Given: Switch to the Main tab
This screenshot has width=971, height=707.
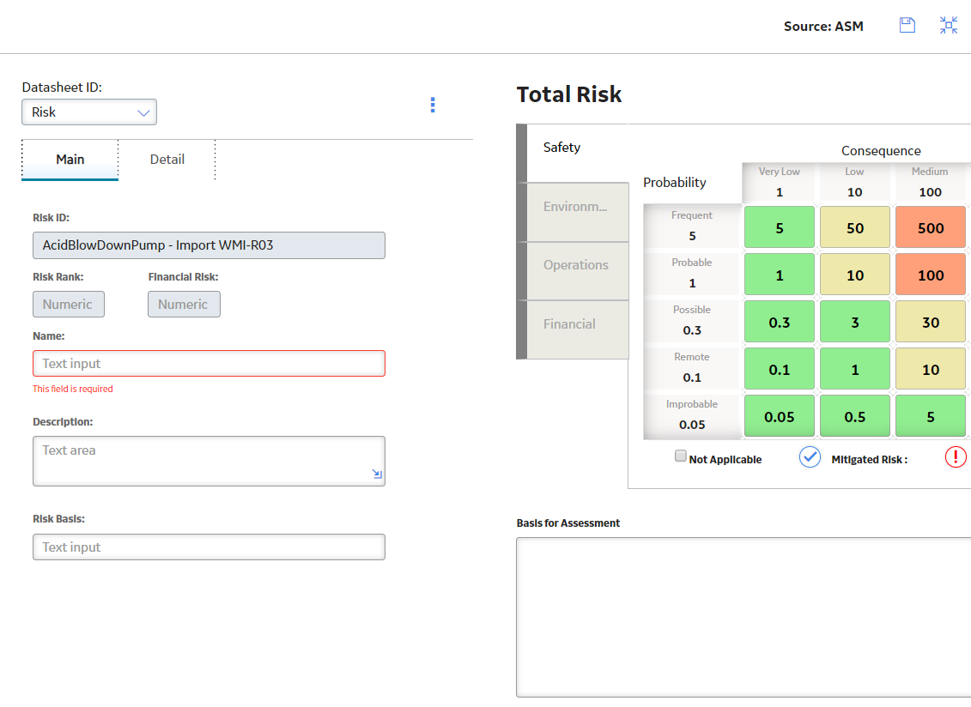Looking at the screenshot, I should point(70,160).
